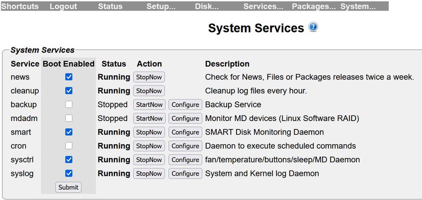Click the blue help icon beside System Services
The image size is (422, 200).
click(313, 27)
